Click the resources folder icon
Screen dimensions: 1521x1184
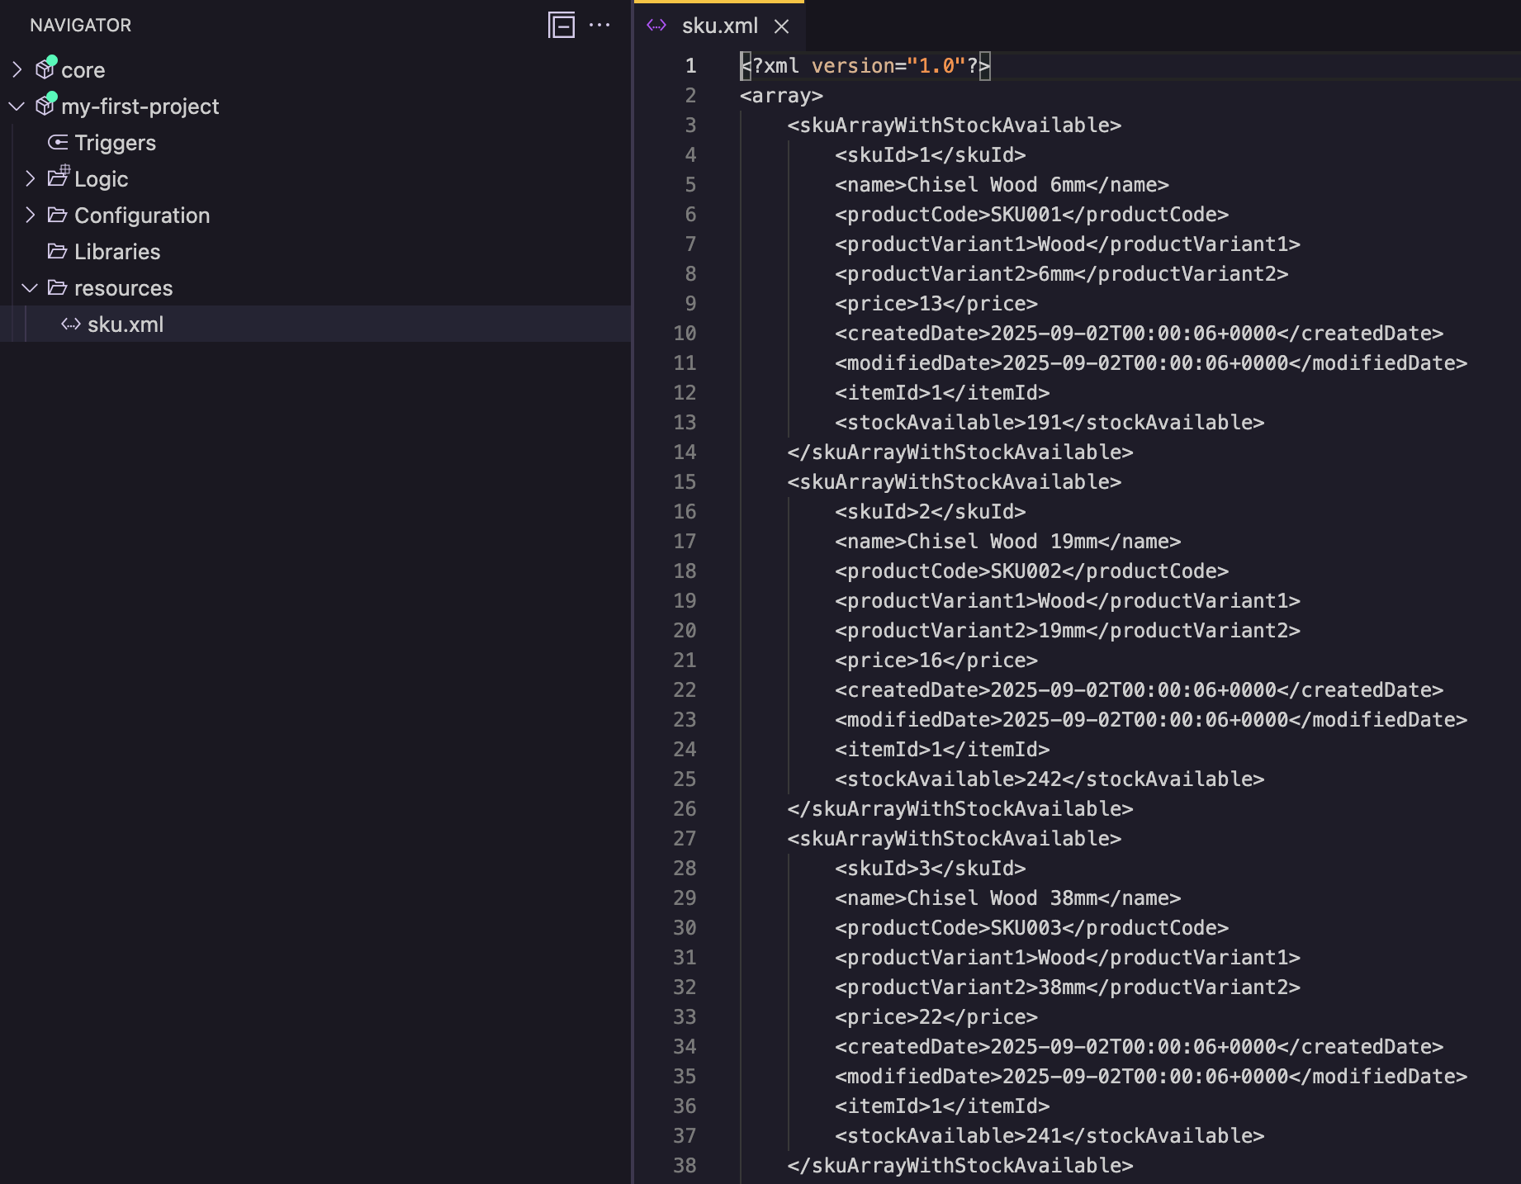point(58,287)
